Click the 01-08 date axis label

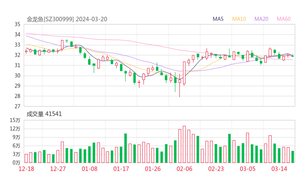click(89, 169)
